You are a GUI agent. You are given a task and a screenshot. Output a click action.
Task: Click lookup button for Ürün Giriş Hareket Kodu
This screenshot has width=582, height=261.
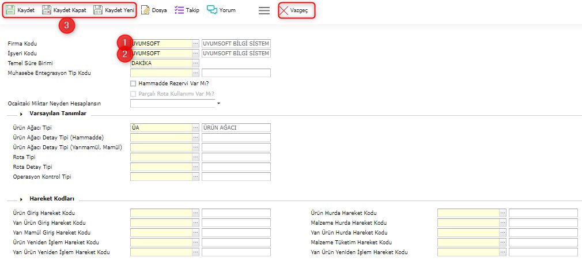(x=195, y=213)
